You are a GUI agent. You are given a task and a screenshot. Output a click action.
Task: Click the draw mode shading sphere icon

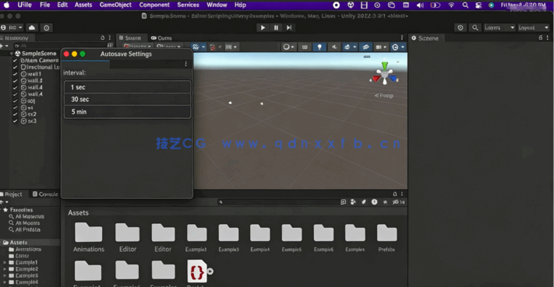click(x=286, y=47)
